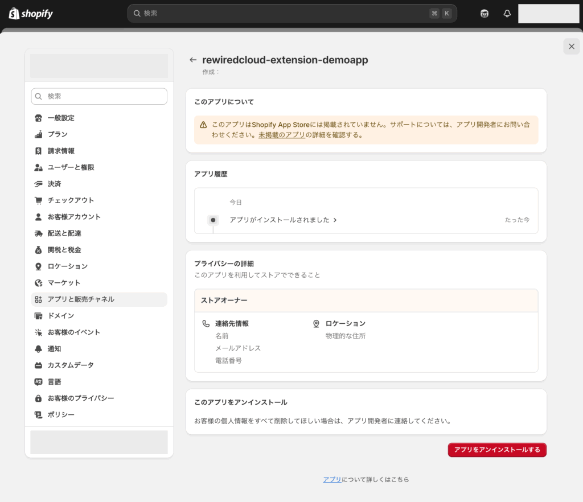The height and width of the screenshot is (502, 583).
Task: Click the 言語 language icon
Action: [38, 381]
